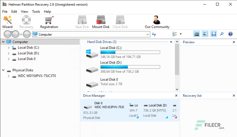Go forward with the navigation arrow

click(x=15, y=34)
